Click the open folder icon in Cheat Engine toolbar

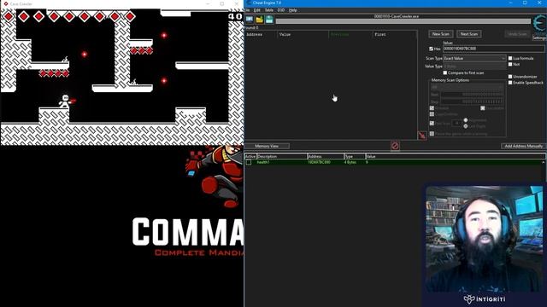[x=259, y=20]
